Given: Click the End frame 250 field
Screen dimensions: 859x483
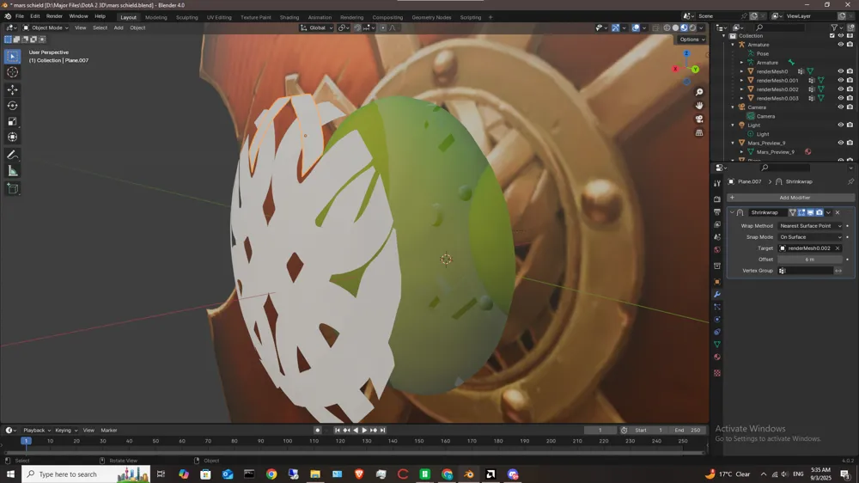Looking at the screenshot, I should [x=687, y=431].
